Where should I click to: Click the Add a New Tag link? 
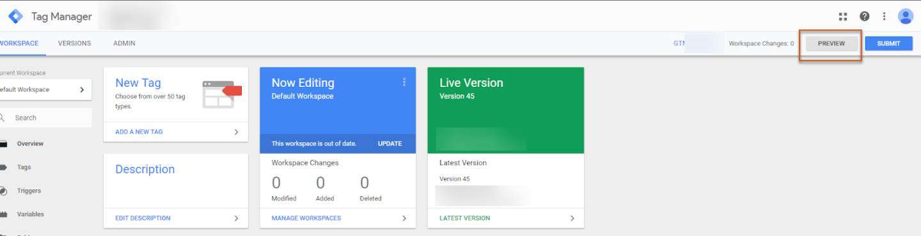(139, 132)
